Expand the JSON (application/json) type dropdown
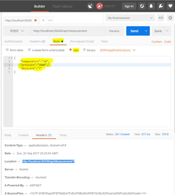175x195 pixels. (117, 50)
